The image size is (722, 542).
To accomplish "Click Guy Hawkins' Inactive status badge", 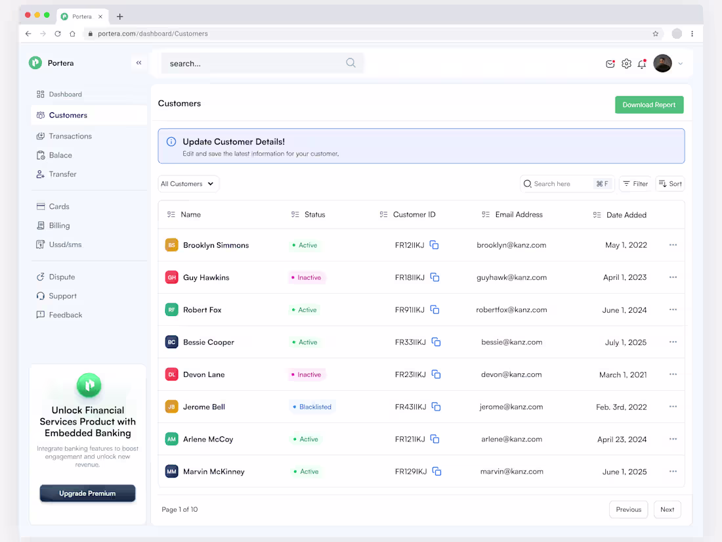I will [x=307, y=277].
